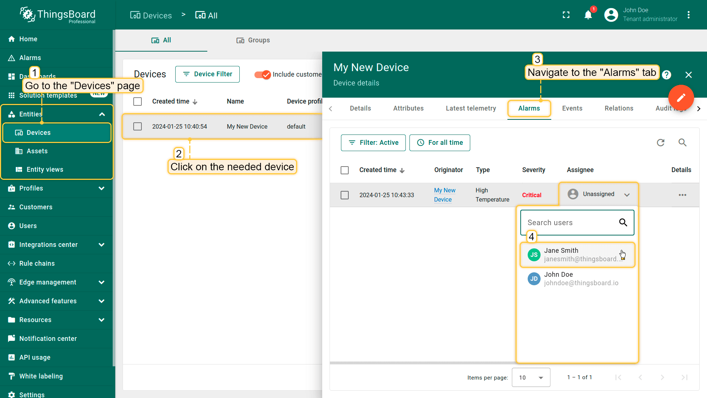This screenshot has width=707, height=398.
Task: Open the top-right vertical dots menu
Action: point(689,15)
